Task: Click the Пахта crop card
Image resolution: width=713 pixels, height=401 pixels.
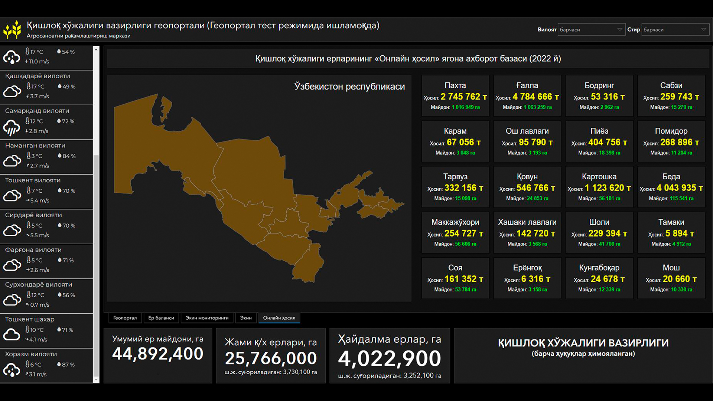Action: tap(455, 96)
